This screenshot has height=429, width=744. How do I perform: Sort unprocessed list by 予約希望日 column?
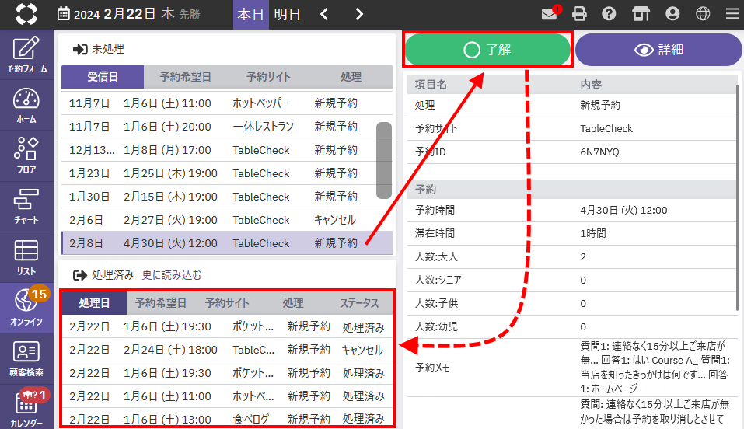point(185,77)
